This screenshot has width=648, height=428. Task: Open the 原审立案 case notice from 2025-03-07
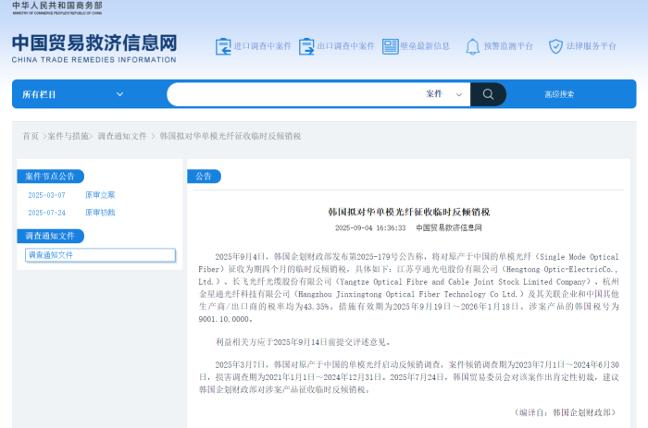click(100, 195)
